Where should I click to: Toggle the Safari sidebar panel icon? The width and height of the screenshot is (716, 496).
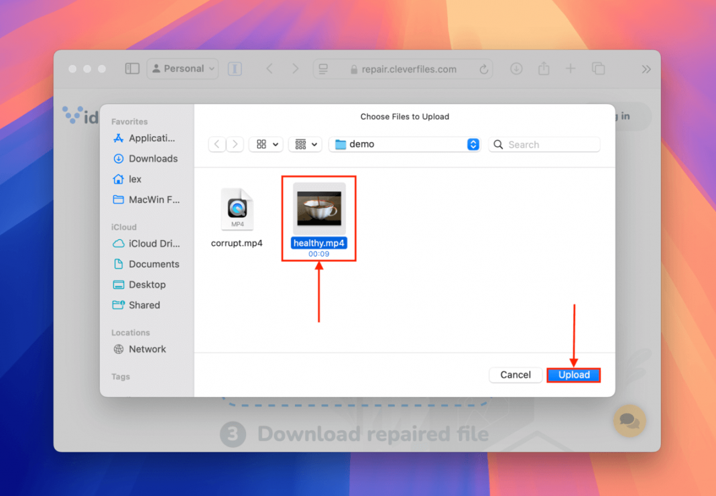(132, 68)
